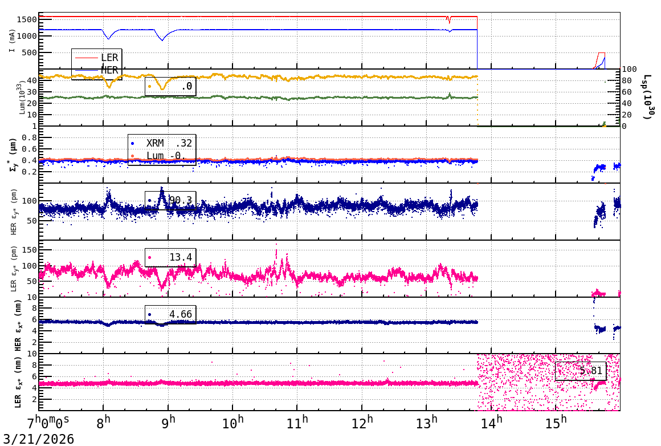The width and height of the screenshot is (661, 446).
Task: Click the vertical beam-loss drop before 14h
Action: point(477,43)
